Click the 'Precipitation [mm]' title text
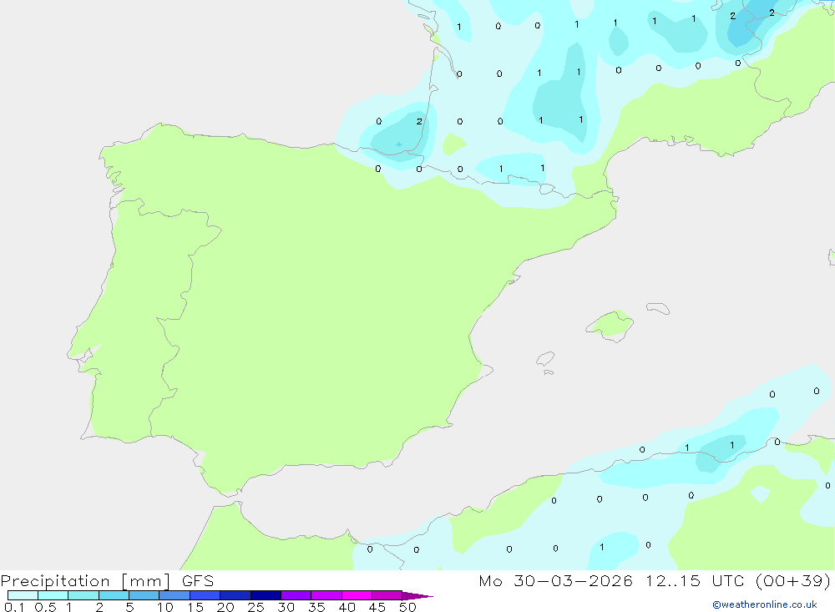This screenshot has height=612, width=835. coord(85,581)
